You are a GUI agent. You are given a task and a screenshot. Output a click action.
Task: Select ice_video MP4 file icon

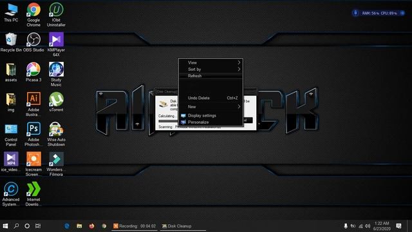point(11,162)
